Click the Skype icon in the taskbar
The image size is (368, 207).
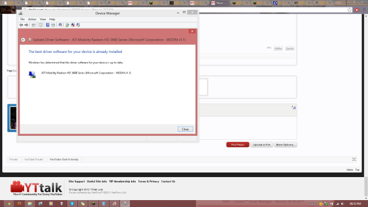(x=72, y=204)
